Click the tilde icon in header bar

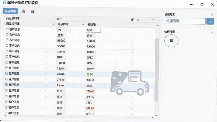152,20
